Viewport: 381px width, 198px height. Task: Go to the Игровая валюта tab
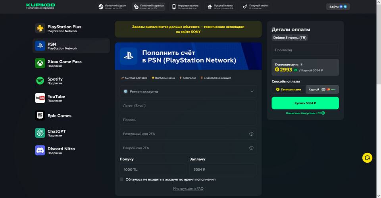(x=185, y=7)
